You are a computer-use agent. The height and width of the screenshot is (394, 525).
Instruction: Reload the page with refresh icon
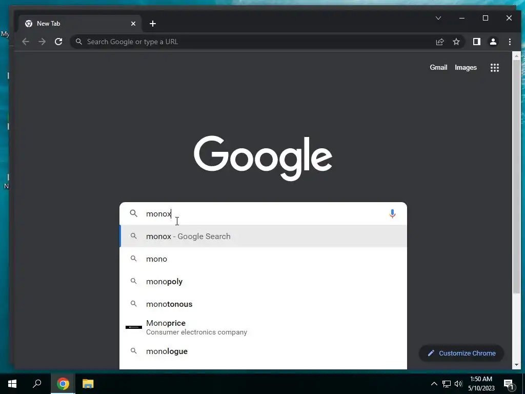pos(58,42)
